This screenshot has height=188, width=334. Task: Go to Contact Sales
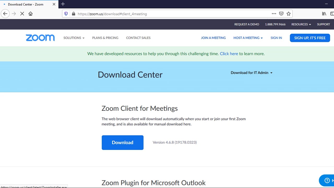(x=138, y=38)
